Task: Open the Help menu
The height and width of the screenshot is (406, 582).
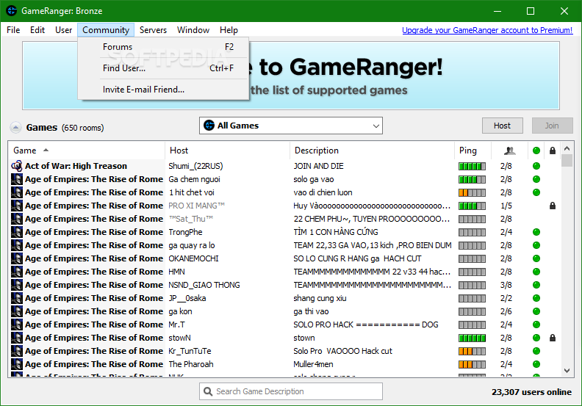Action: point(229,30)
